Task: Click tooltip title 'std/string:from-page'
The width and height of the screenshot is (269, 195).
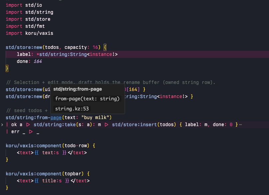Action: [78, 89]
